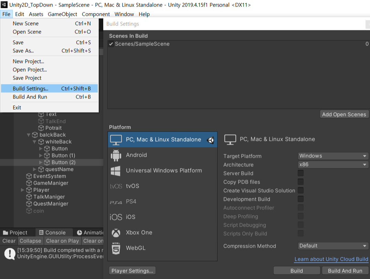The width and height of the screenshot is (370, 279).
Task: Choose Build Settings... from File menu
Action: pyautogui.click(x=49, y=89)
